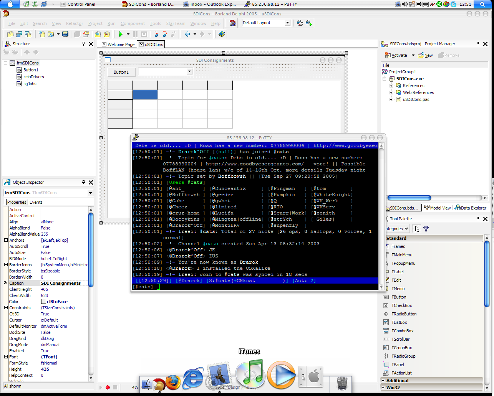The width and height of the screenshot is (494, 396).
Task: Toggle pin on Object Inspector panel
Action: point(83,182)
